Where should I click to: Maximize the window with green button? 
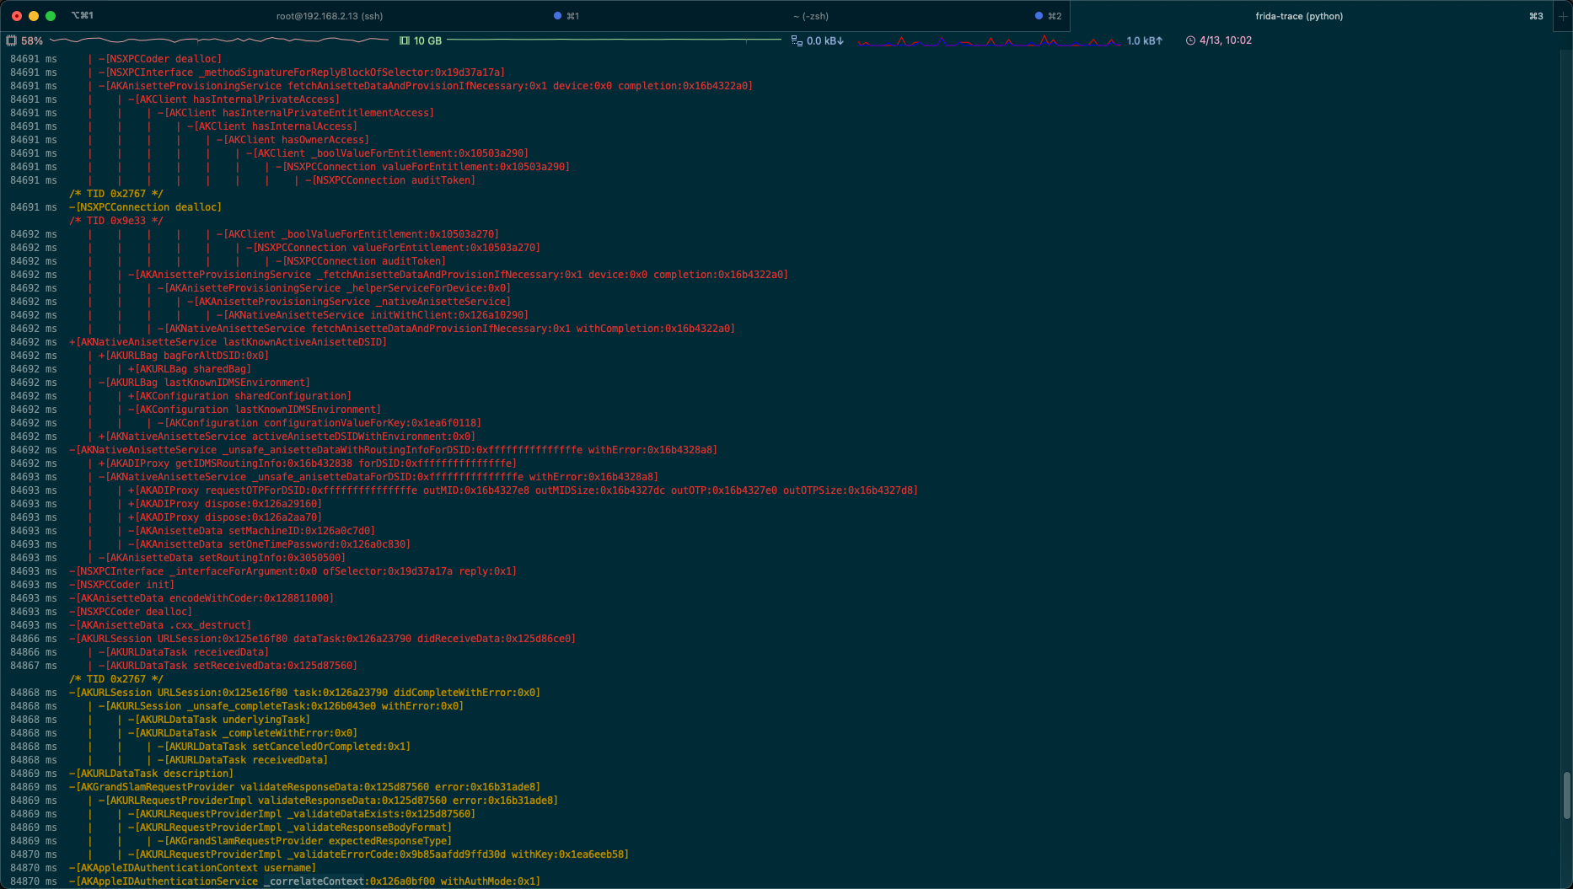(51, 16)
